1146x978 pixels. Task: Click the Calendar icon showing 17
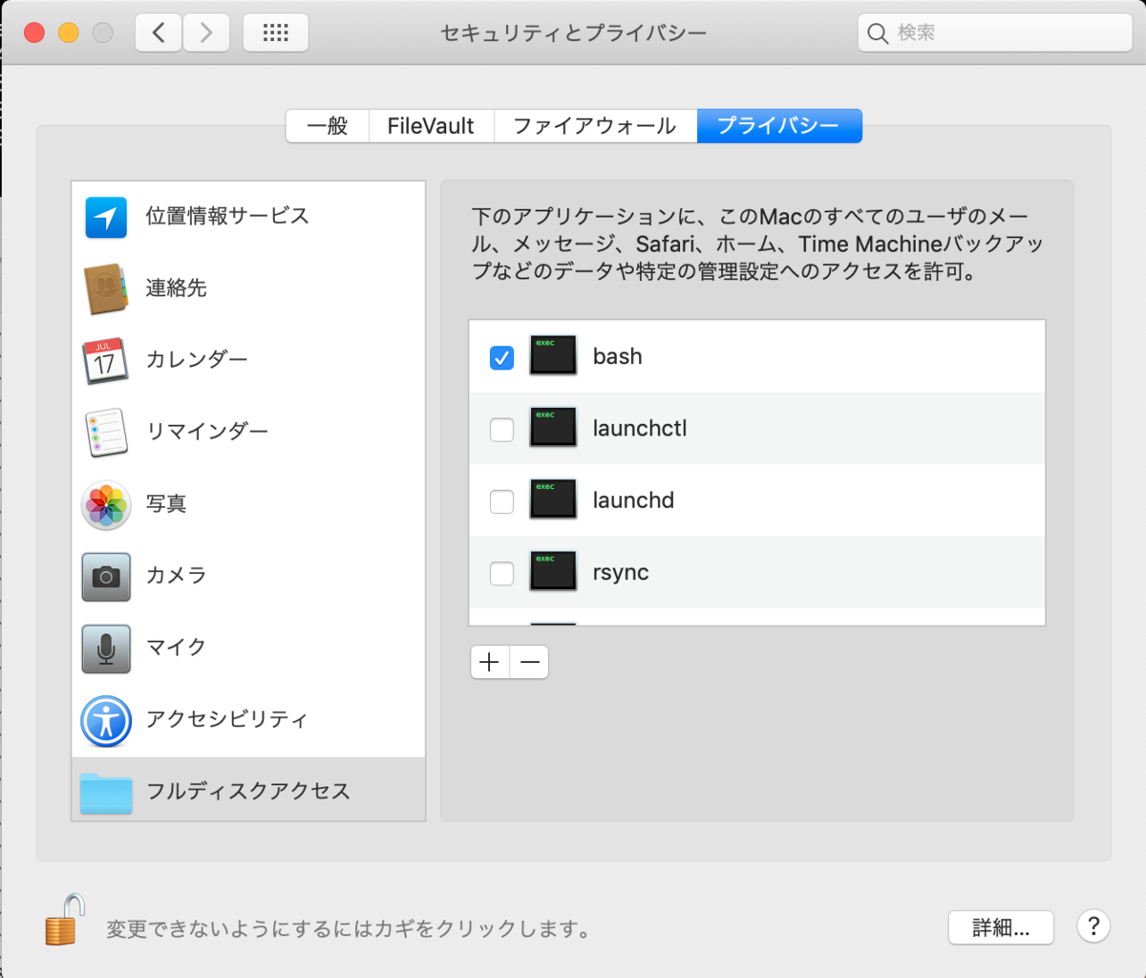click(x=105, y=360)
